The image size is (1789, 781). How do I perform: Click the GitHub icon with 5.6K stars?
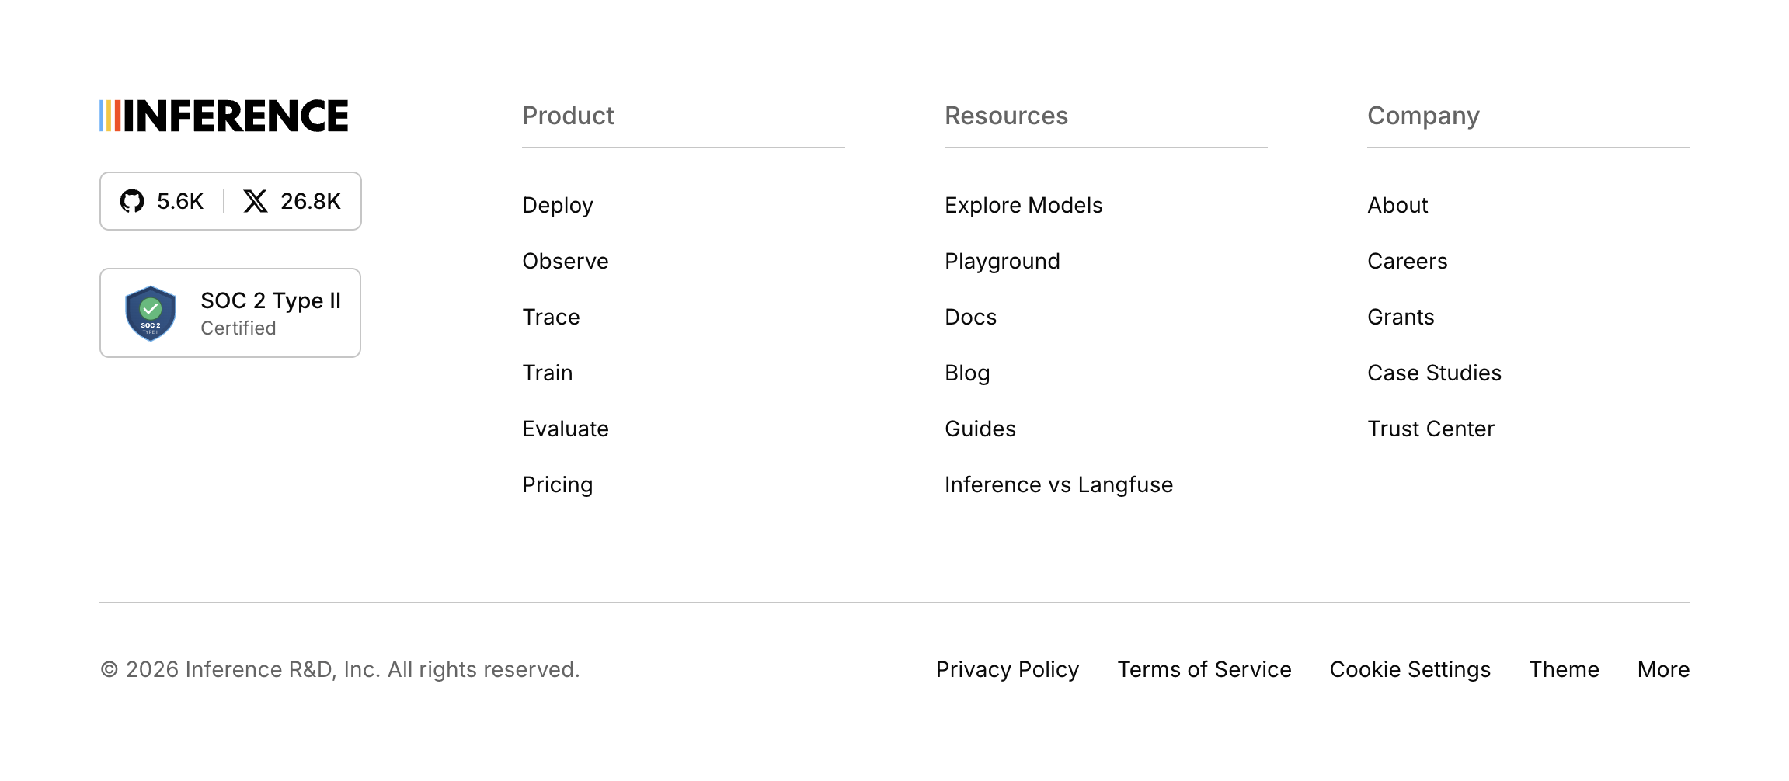tap(132, 201)
